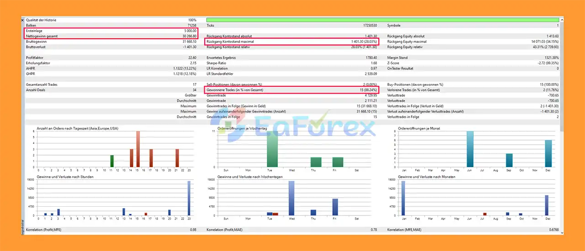The image size is (585, 251).
Task: Click the Gewonnene Trades (in % von Gesamt) row
Action: (292, 90)
